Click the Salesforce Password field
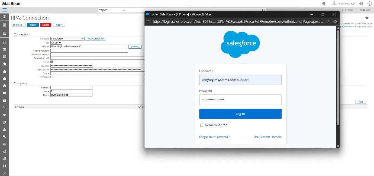Viewport: 374px width, 176px height. 240,99
